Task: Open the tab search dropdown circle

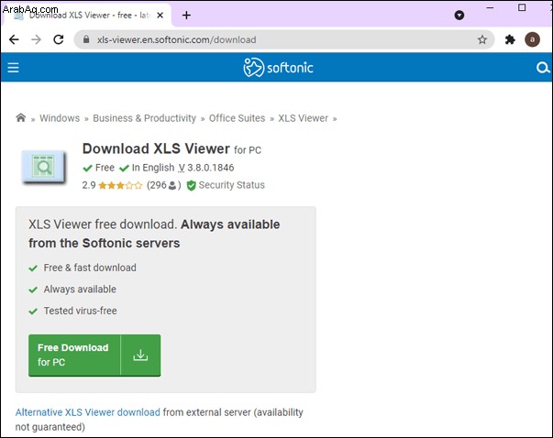Action: (x=459, y=16)
